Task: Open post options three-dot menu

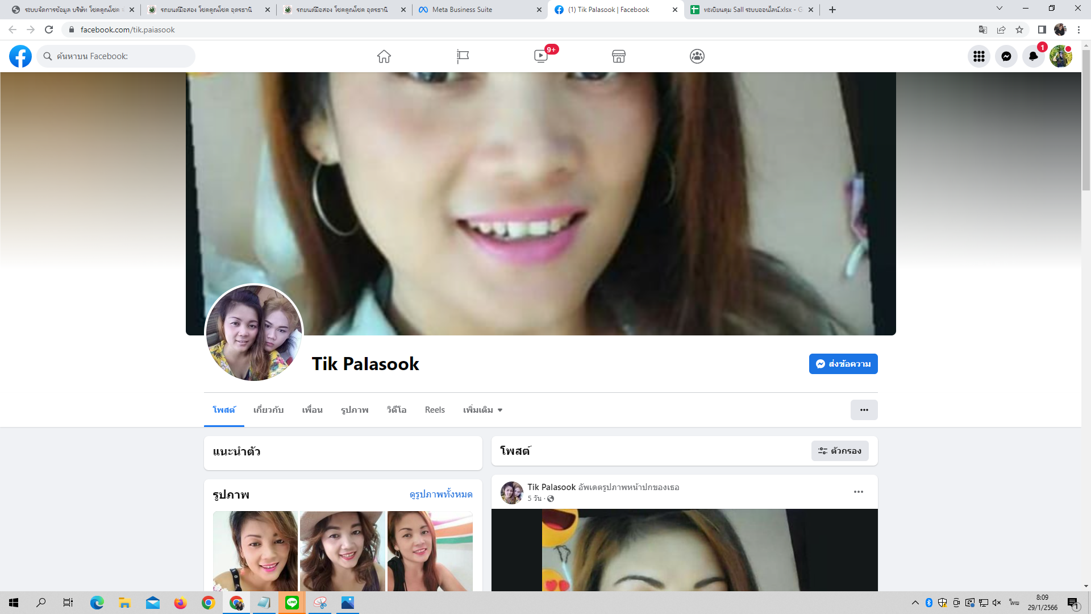Action: point(858,492)
